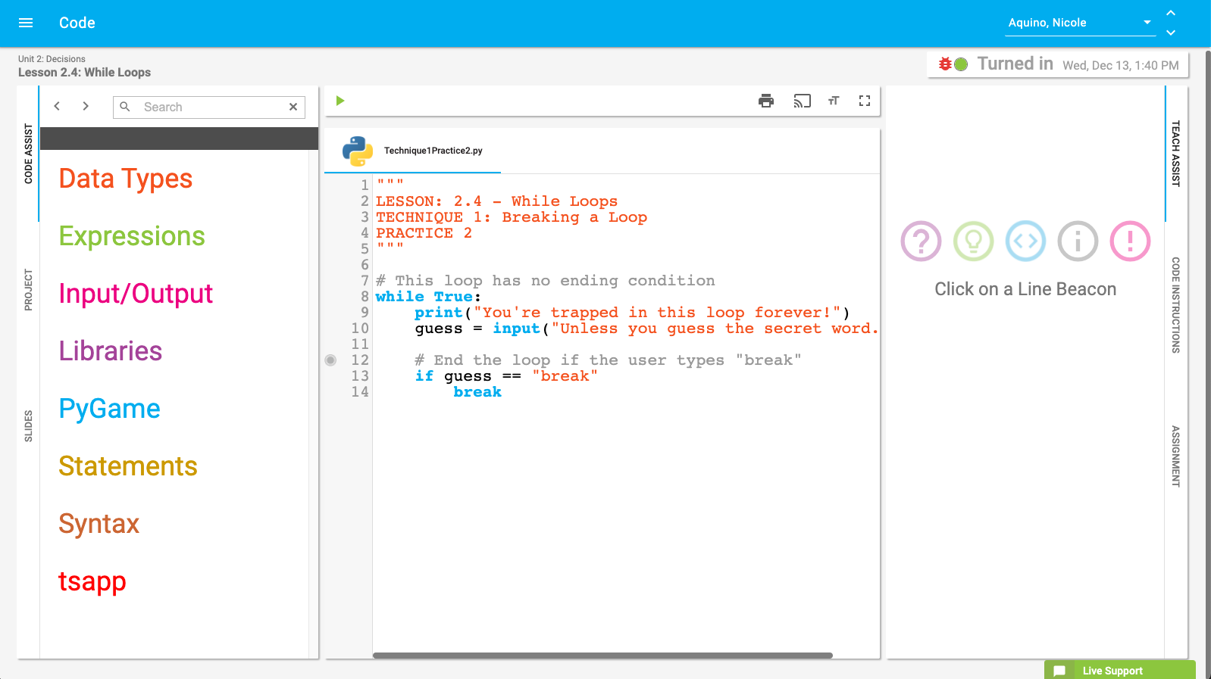
Task: Click the Lesson 2.4: While Loops heading
Action: (84, 73)
